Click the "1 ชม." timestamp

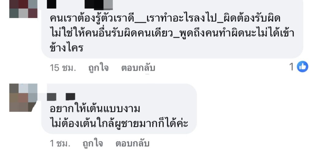[60, 143]
